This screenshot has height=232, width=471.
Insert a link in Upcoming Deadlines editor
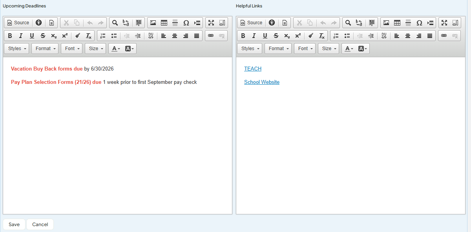[211, 36]
